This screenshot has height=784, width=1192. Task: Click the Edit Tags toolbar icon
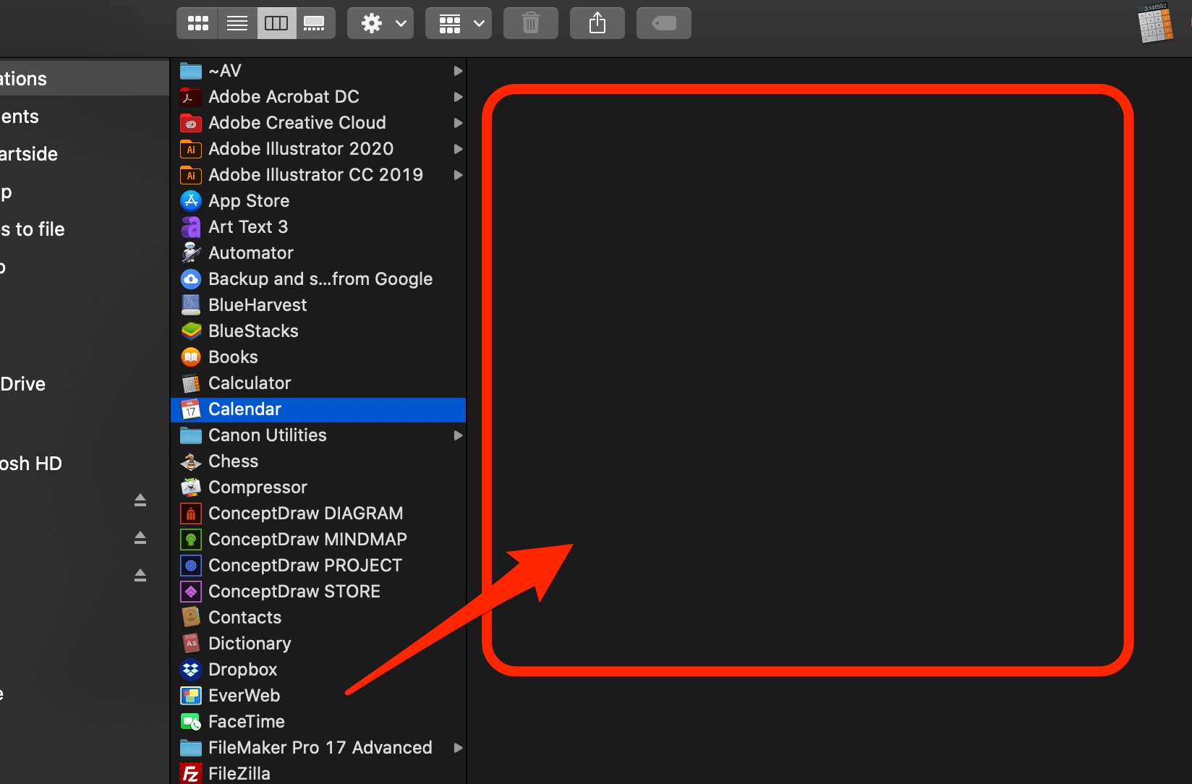pos(664,23)
